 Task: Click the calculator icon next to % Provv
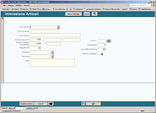(108, 41)
